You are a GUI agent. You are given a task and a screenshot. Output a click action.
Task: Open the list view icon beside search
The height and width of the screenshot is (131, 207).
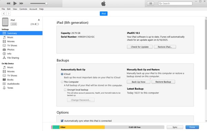pos(150,3)
